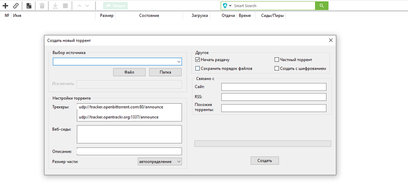
Task: Click the greyed Share button
Action: point(115,6)
